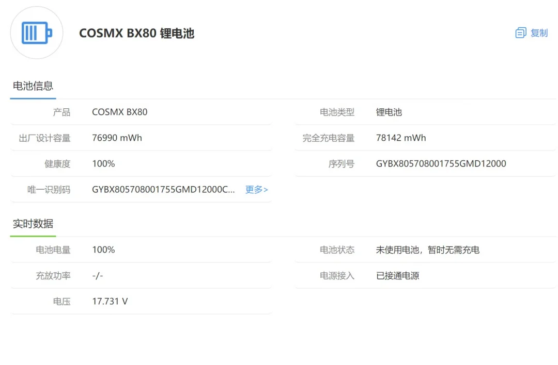Click voltage value 17.731 V

pyautogui.click(x=110, y=302)
